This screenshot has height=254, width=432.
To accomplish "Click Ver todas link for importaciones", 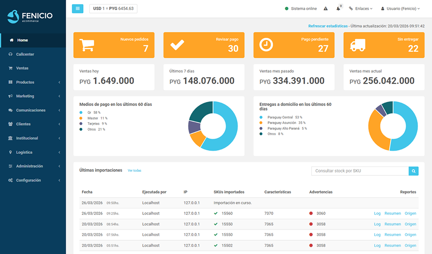I will coord(134,171).
